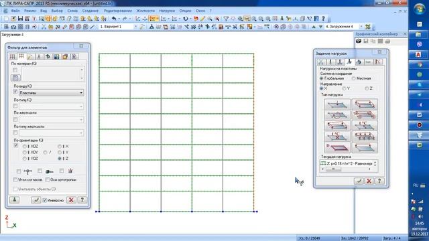The height and width of the screenshot is (241, 429).
Task: Step current load list spinner up
Action: coord(375,162)
